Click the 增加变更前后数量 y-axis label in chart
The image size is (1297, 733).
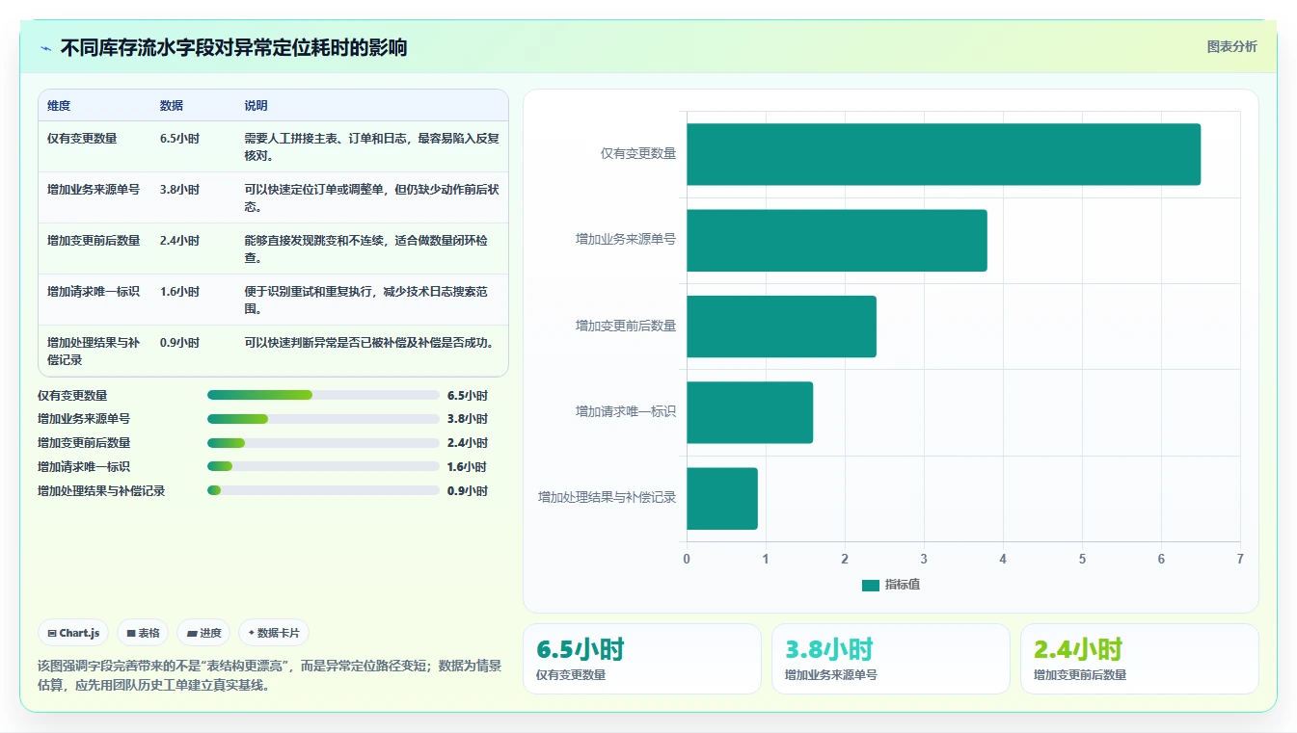tap(626, 327)
